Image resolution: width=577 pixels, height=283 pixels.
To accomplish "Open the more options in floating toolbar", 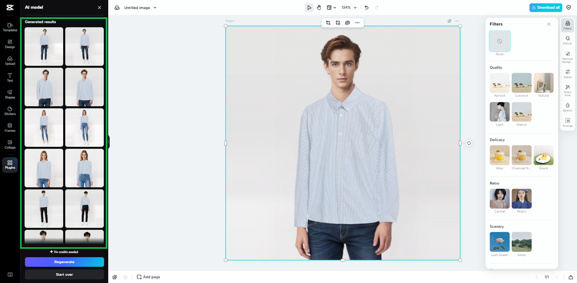I will 357,23.
